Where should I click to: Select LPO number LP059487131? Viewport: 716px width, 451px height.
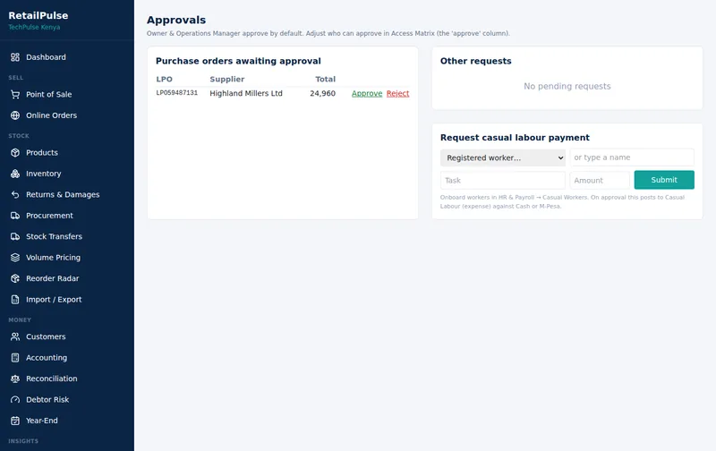tap(176, 93)
